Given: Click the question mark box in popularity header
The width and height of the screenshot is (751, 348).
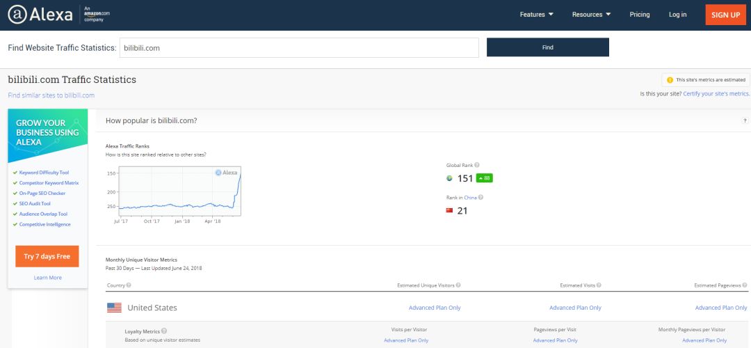Looking at the screenshot, I should click(745, 121).
